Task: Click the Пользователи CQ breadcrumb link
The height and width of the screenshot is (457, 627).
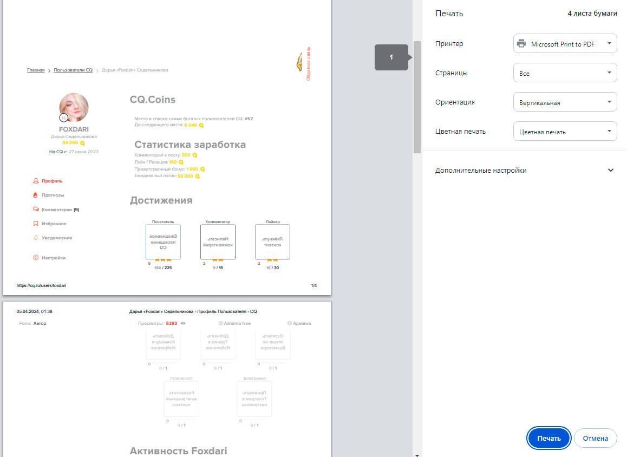Action: coord(73,70)
